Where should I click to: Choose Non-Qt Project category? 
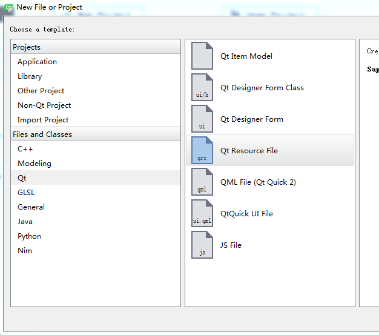click(x=96, y=105)
